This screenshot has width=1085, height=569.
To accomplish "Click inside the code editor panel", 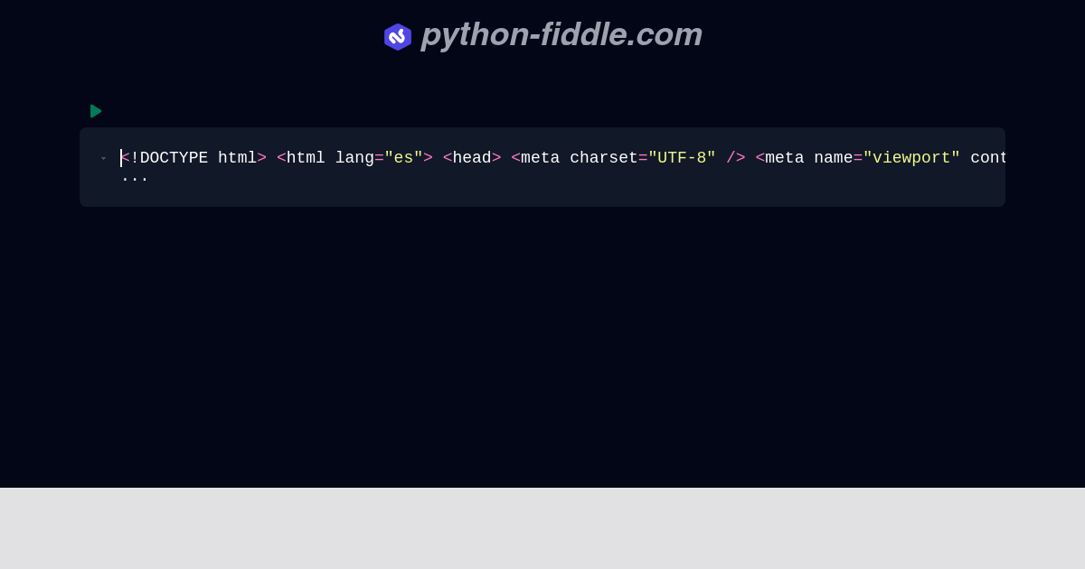I will 542,167.
